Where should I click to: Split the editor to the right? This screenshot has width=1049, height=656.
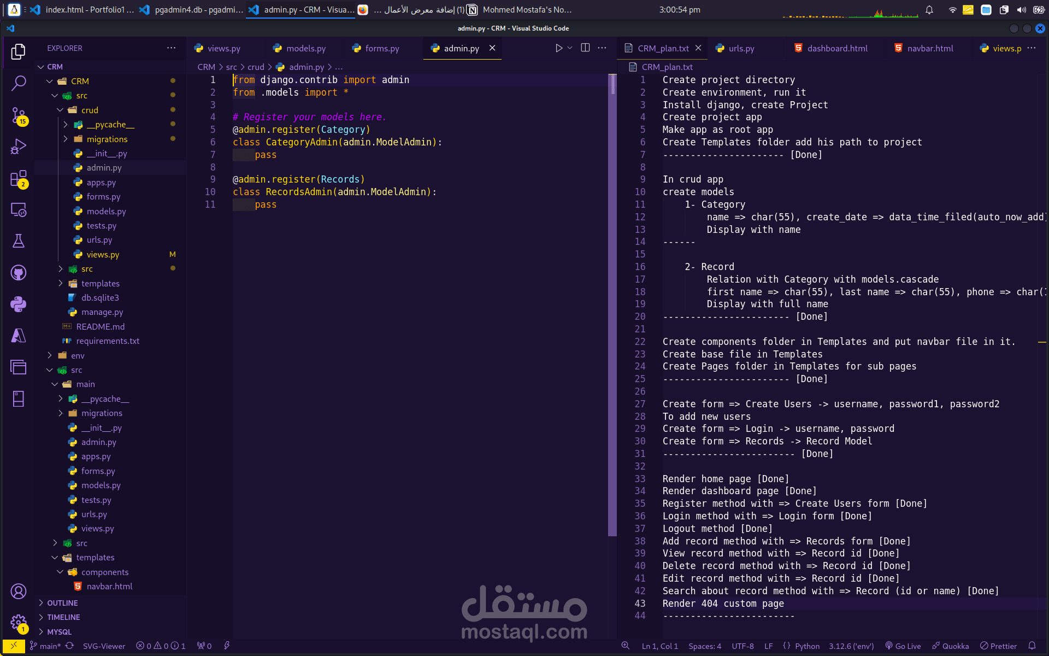(585, 48)
